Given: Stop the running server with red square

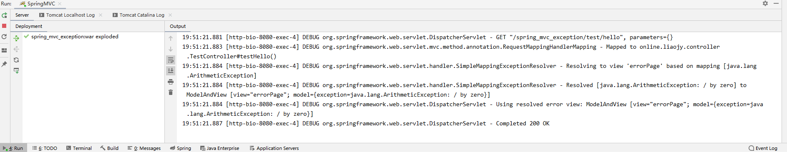Looking at the screenshot, I should (4, 26).
